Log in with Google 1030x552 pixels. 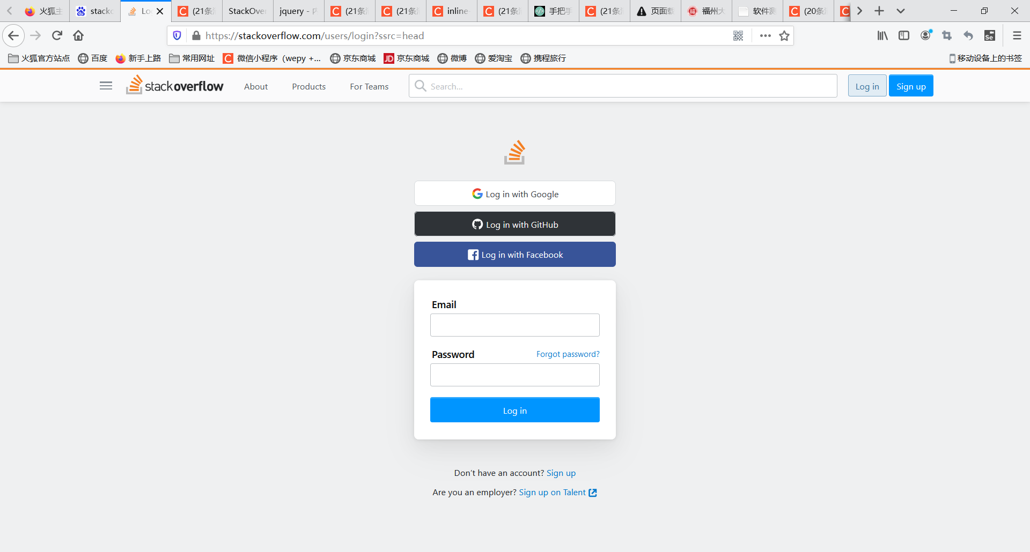[515, 193]
